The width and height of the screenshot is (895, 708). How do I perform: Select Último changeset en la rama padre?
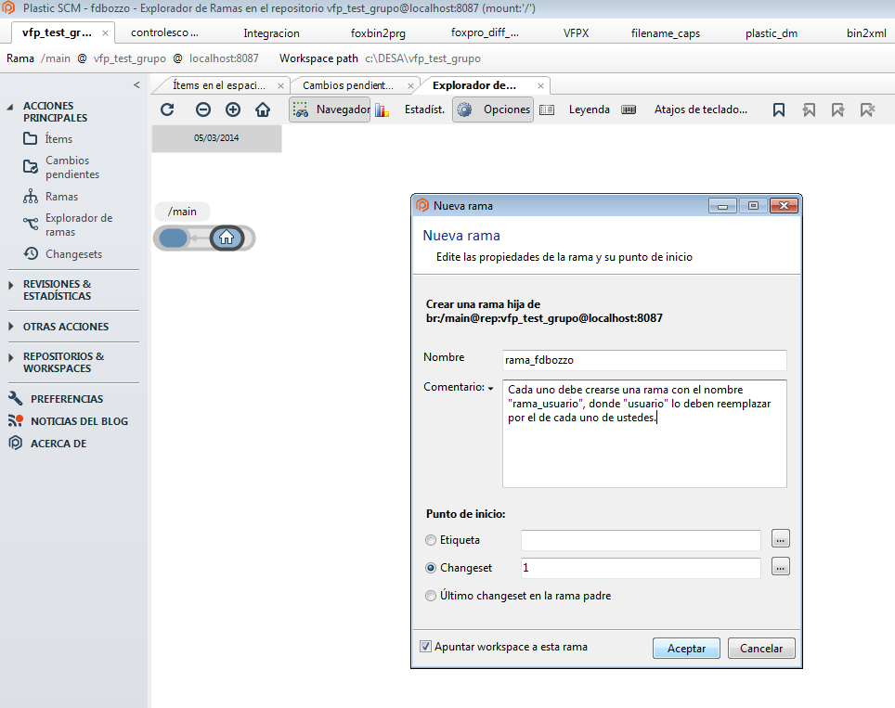431,596
